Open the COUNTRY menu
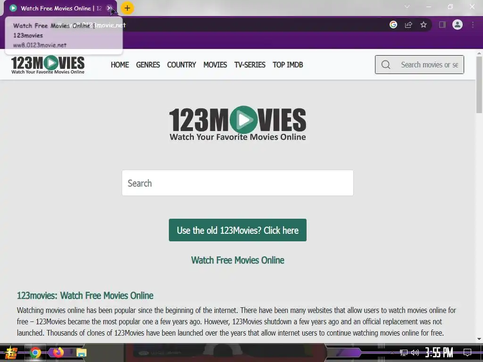This screenshot has height=362, width=483. click(x=182, y=65)
